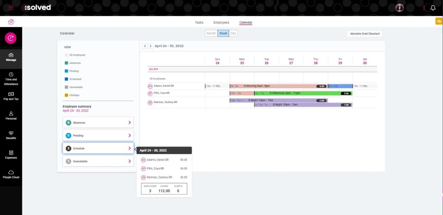Go to previous week with left chevron
Screen dimensions: 443x215
pos(145,46)
